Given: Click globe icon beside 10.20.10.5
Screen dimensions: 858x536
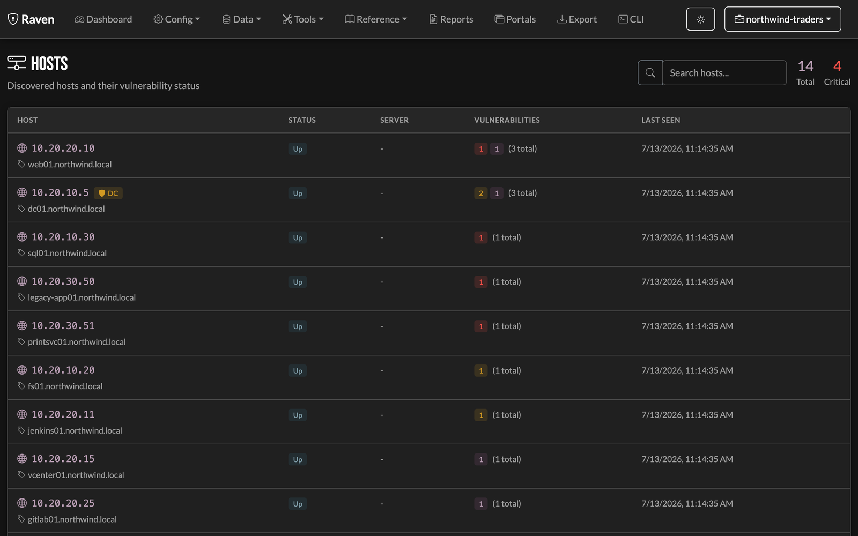Looking at the screenshot, I should (x=22, y=192).
